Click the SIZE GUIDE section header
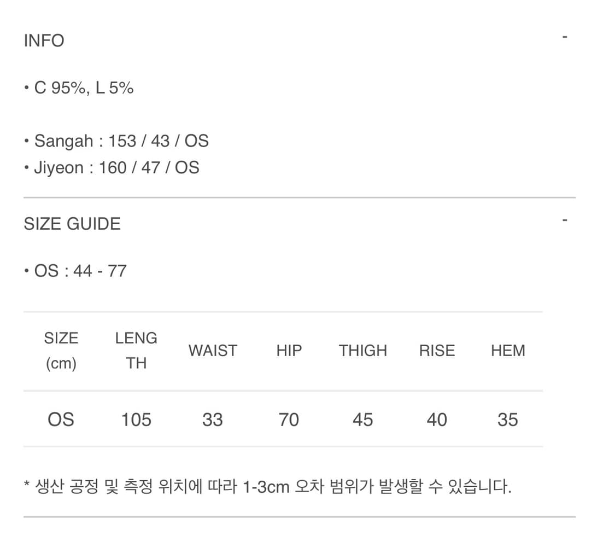 (72, 223)
